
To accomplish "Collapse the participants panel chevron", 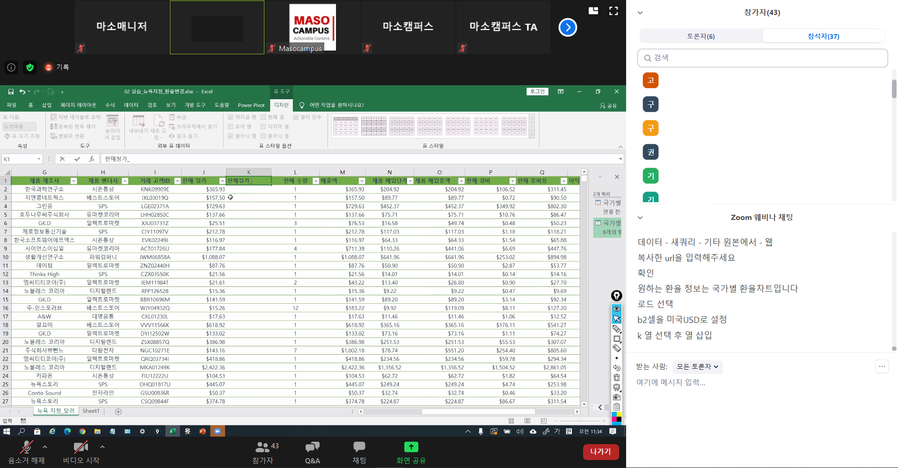I will (640, 13).
